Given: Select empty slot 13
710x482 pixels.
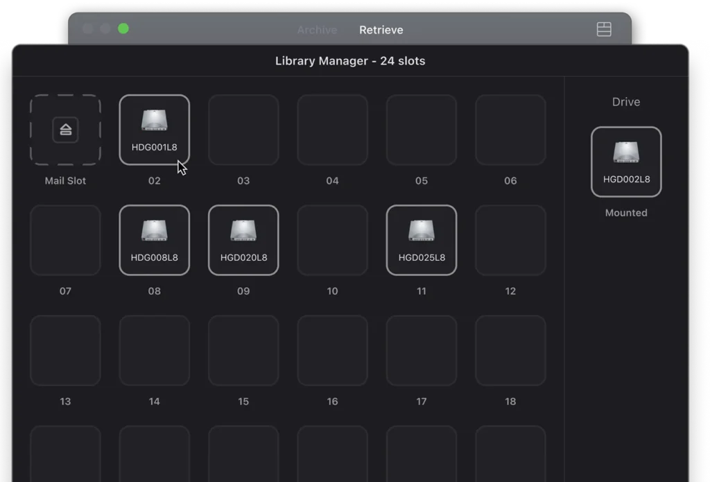Looking at the screenshot, I should pos(65,350).
